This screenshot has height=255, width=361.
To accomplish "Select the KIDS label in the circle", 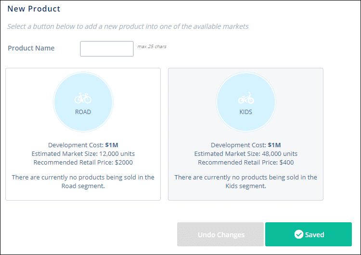I will pyautogui.click(x=245, y=112).
